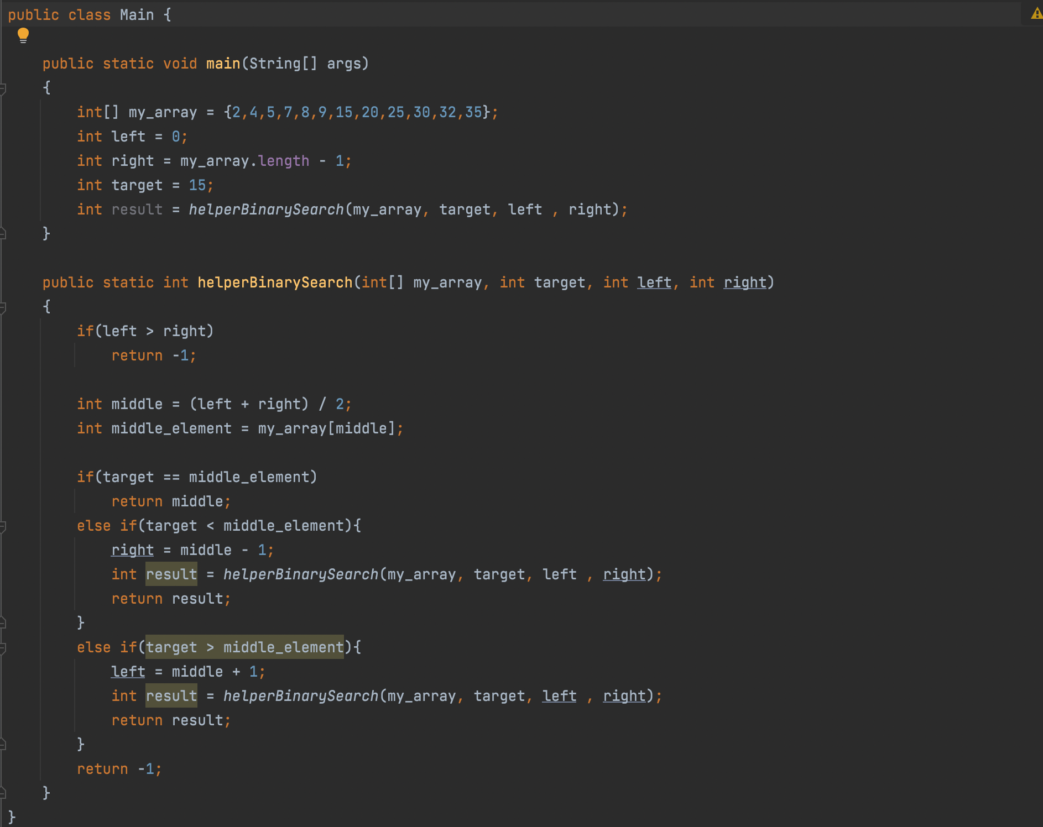Place cursor on greyed-out result variable in main
This screenshot has width=1043, height=827.
pyautogui.click(x=137, y=210)
